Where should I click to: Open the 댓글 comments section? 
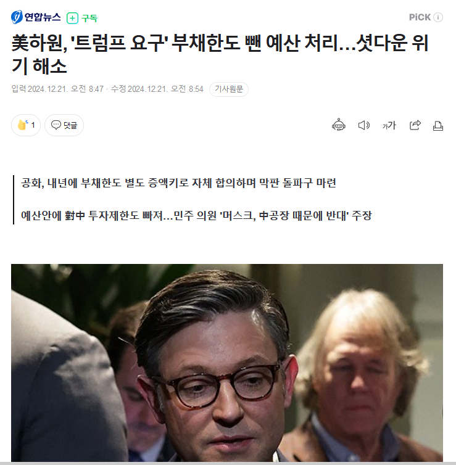tap(64, 125)
